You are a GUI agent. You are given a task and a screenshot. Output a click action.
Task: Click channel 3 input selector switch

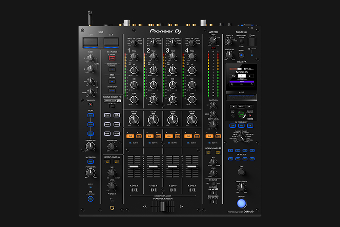click(x=173, y=43)
